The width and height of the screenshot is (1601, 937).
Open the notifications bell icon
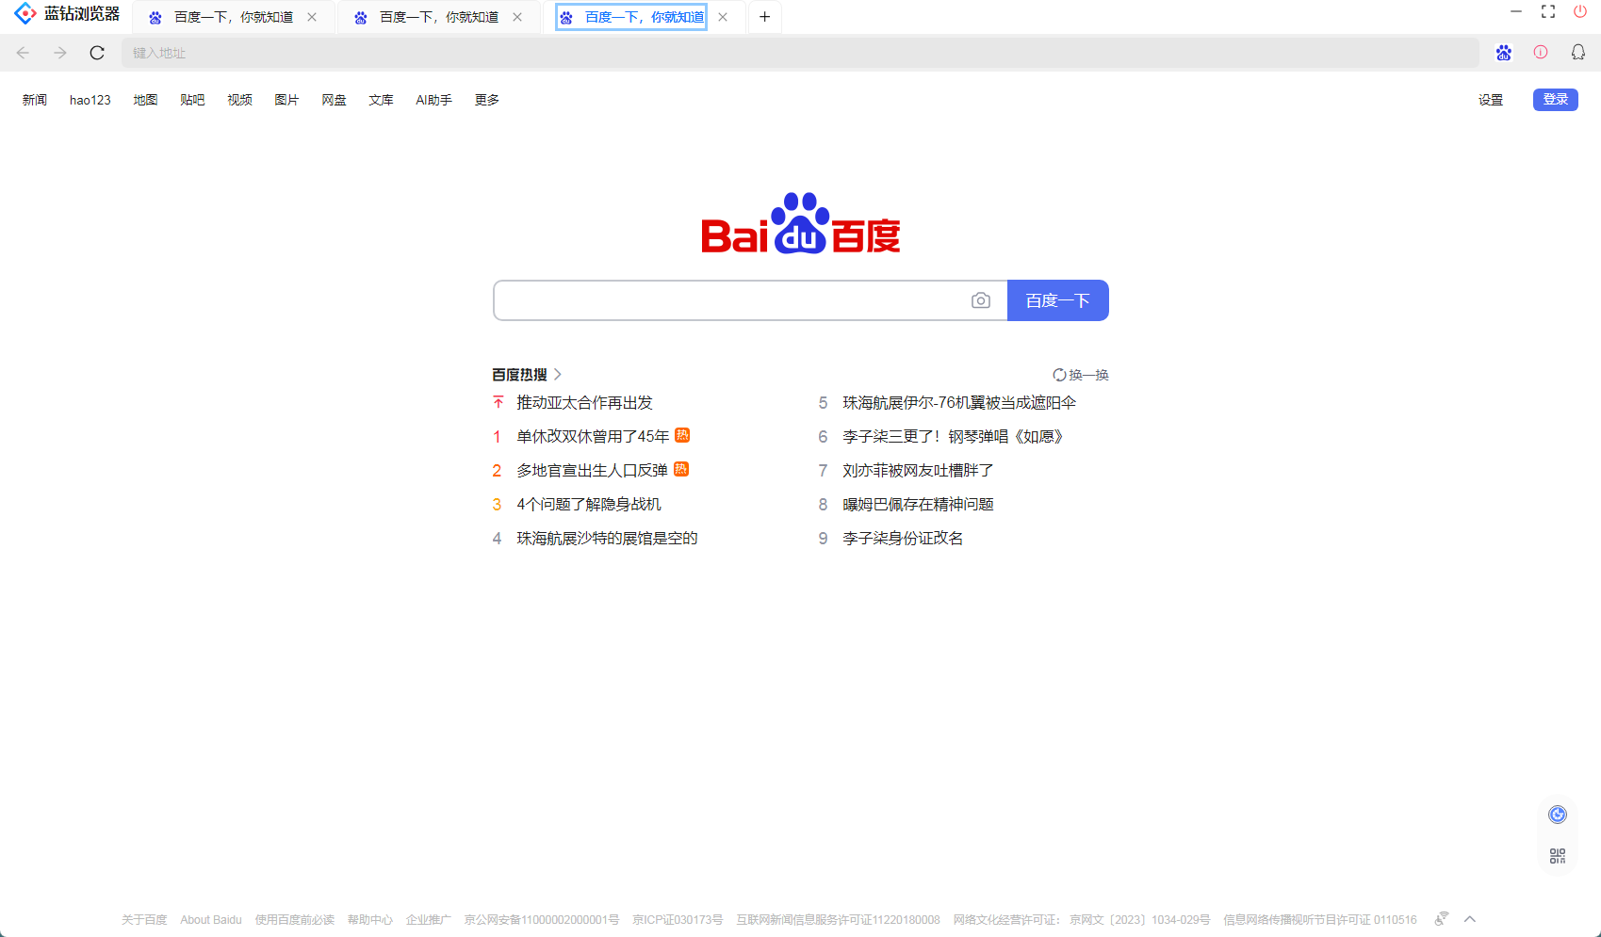coord(1578,53)
